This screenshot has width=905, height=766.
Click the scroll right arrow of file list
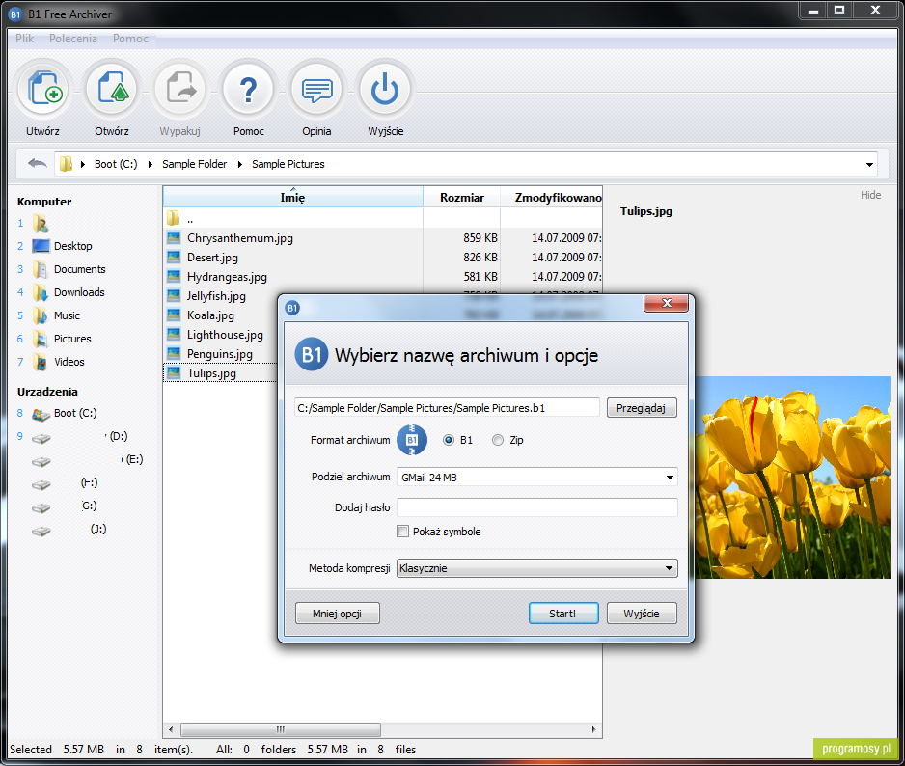click(594, 729)
